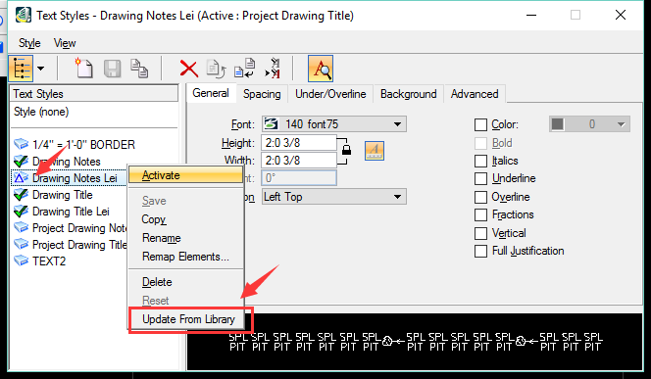Screen dimensions: 651x379
Task: Click the annotation scale A icon
Action: 375,150
